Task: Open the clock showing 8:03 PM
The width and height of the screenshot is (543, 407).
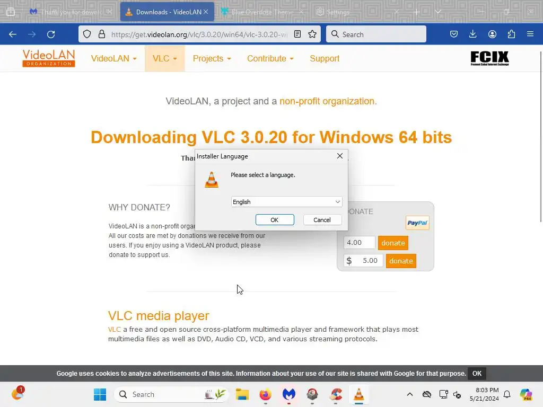Action: coord(484,394)
